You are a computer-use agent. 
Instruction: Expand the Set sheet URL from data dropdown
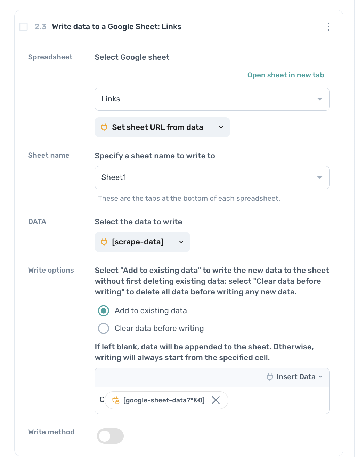tap(221, 127)
